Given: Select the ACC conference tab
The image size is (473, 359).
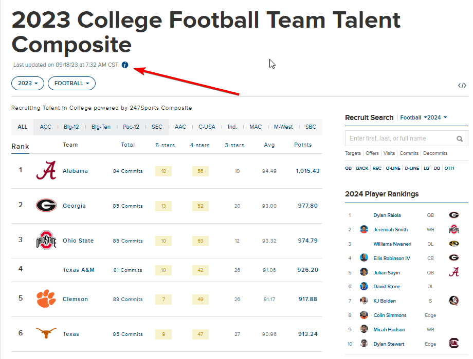Looking at the screenshot, I should [x=46, y=127].
